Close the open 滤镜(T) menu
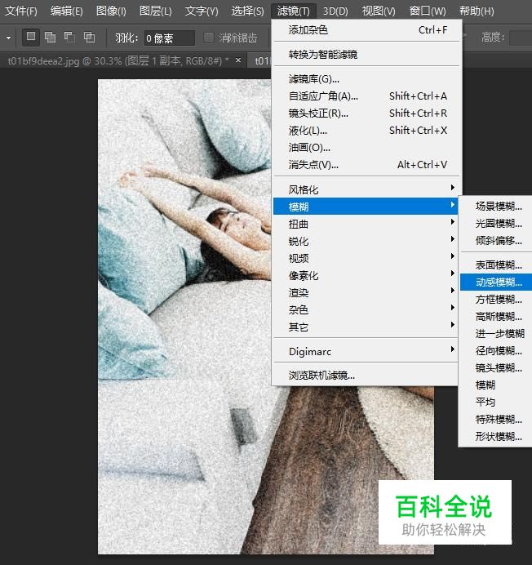Screen dimensions: 532x565 pyautogui.click(x=293, y=11)
